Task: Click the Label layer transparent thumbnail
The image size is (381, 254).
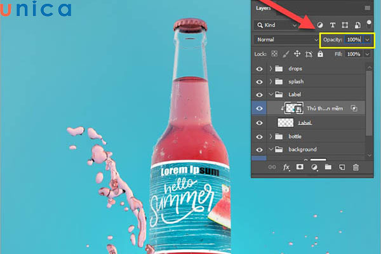Action: 286,123
